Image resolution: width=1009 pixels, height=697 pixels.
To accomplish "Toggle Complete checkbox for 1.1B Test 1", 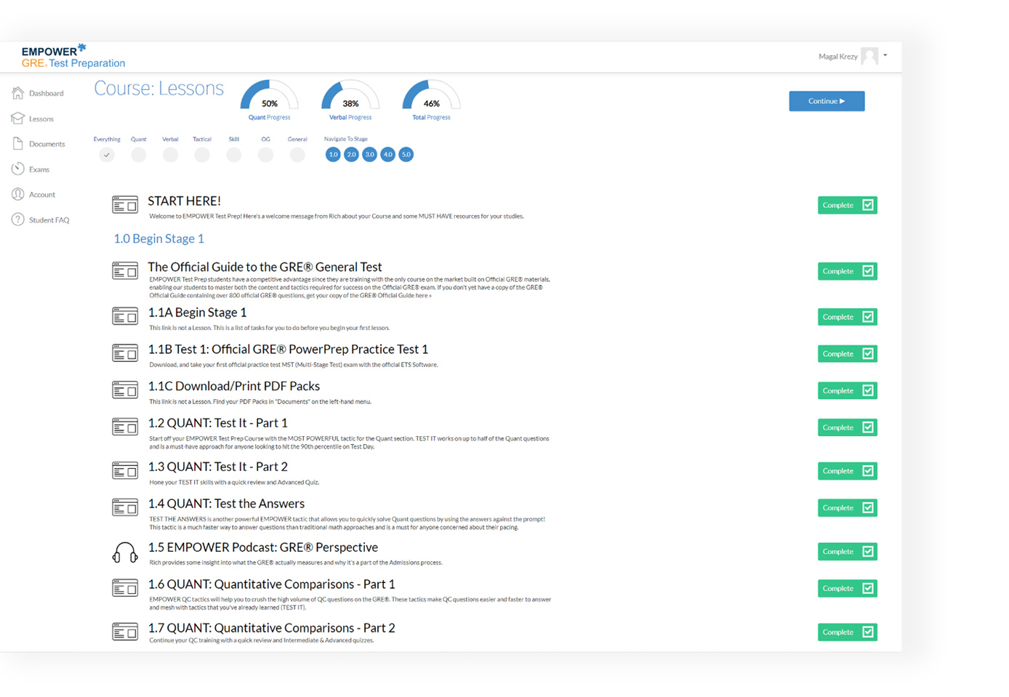I will click(x=868, y=354).
